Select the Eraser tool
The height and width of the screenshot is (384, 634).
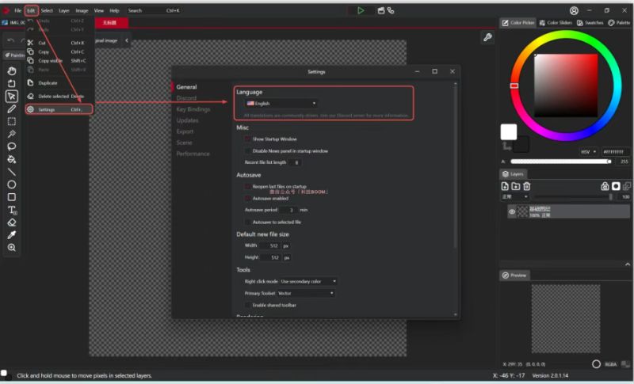pos(12,222)
